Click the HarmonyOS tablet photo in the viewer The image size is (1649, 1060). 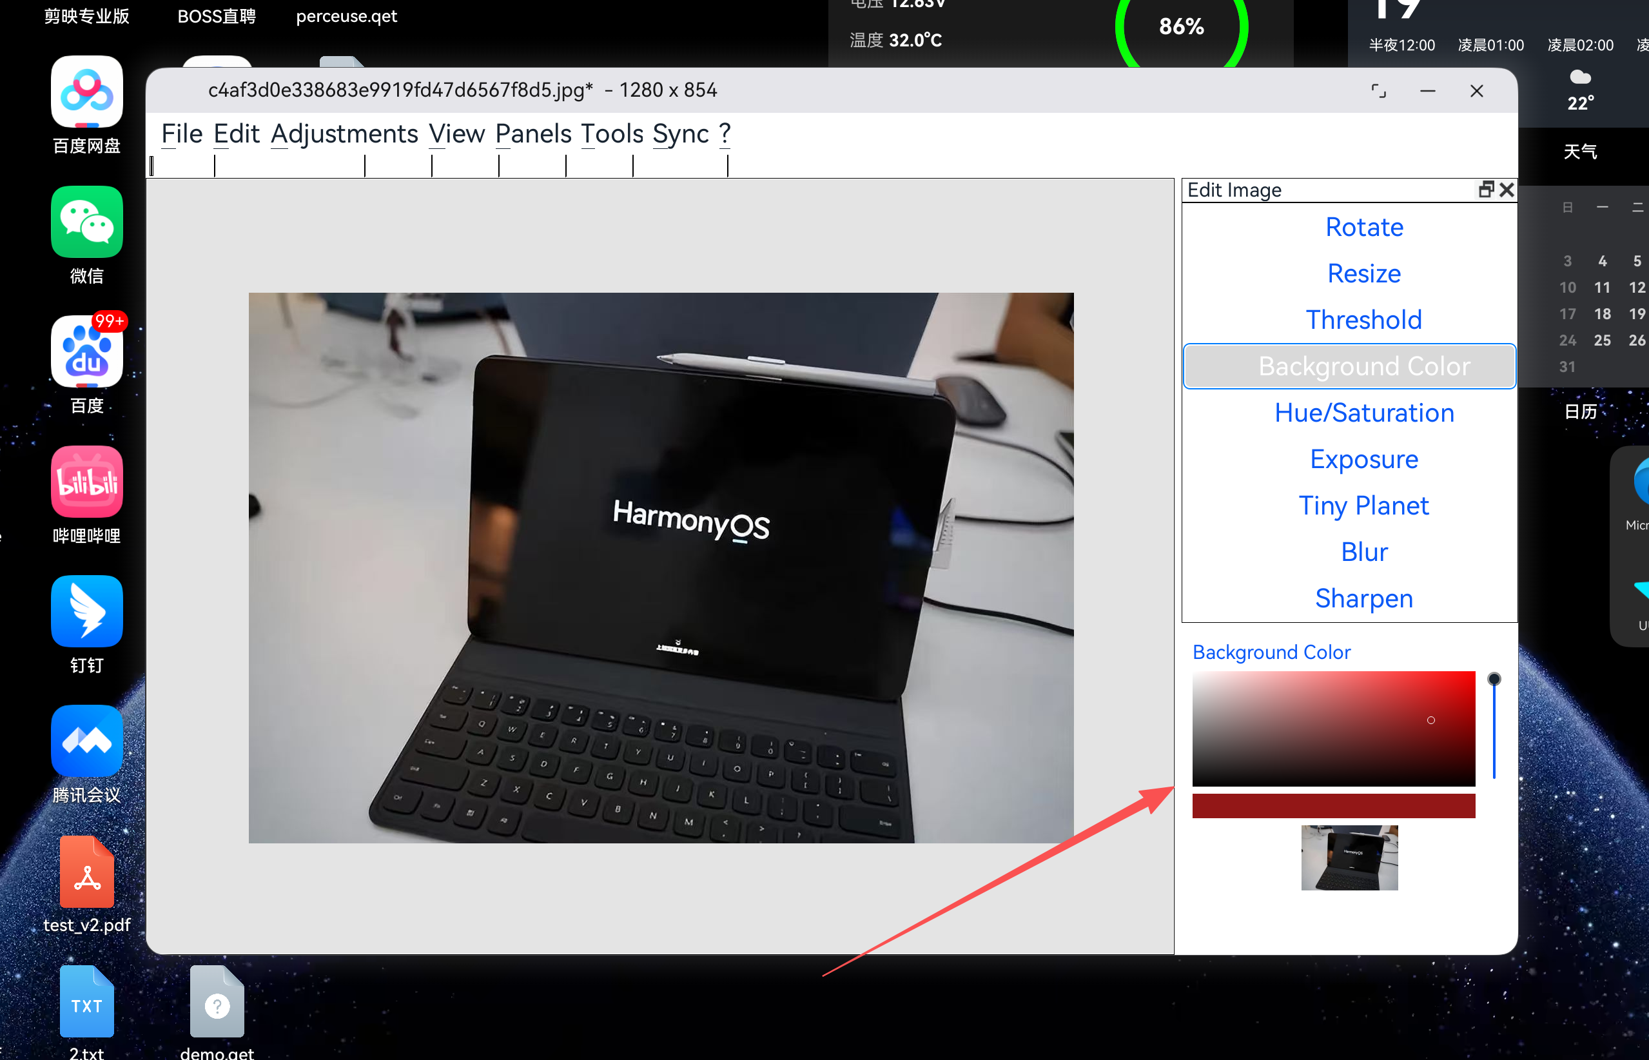tap(661, 568)
